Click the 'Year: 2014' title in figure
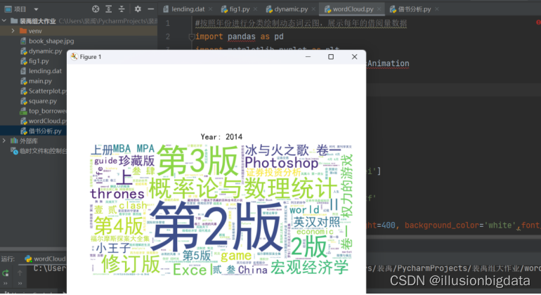This screenshot has height=295, width=541. pyautogui.click(x=221, y=137)
